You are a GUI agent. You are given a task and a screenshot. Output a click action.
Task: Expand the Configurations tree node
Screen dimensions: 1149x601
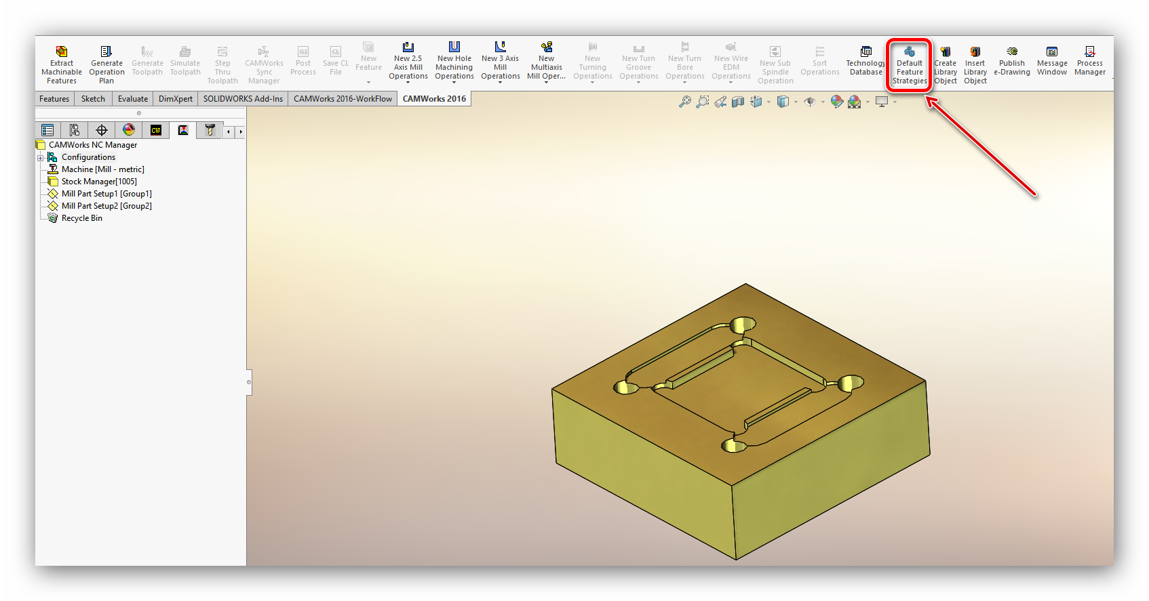pyautogui.click(x=41, y=158)
